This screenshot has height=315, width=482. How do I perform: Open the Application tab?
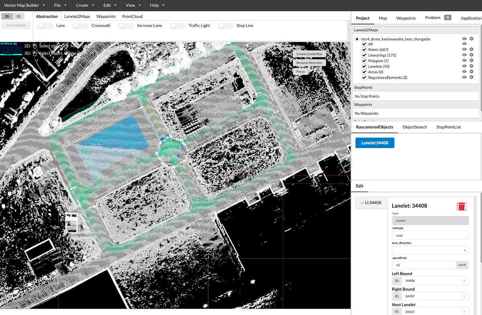pos(471,18)
